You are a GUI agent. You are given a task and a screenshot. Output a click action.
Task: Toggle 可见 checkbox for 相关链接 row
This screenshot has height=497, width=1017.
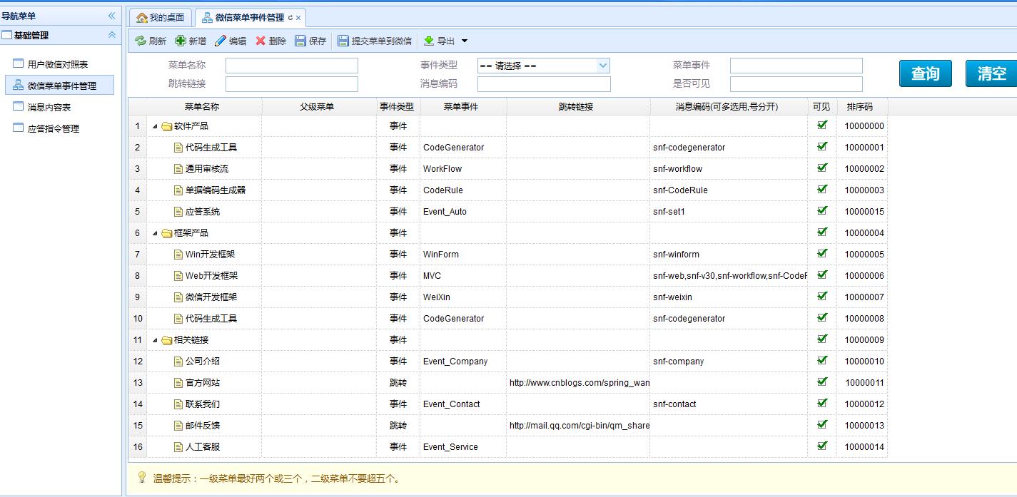(x=822, y=339)
